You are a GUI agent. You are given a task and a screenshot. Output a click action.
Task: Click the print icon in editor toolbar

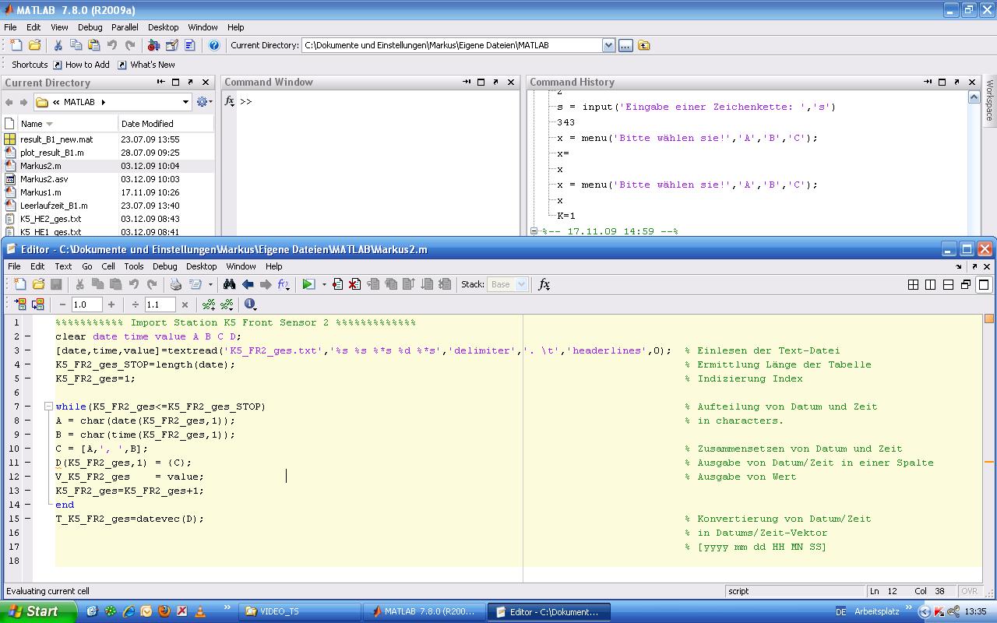[176, 284]
